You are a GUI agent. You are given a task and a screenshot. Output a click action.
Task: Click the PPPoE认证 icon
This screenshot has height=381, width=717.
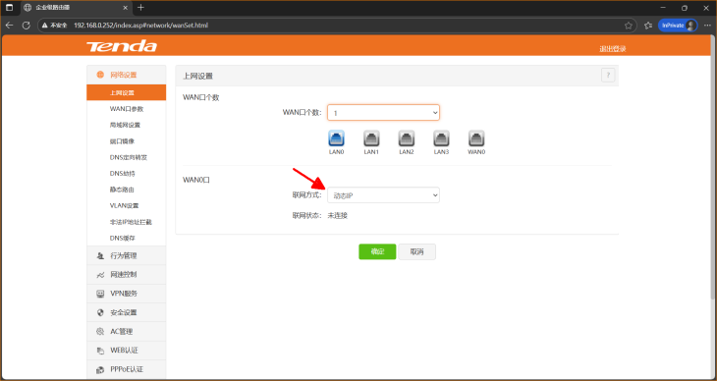point(100,369)
